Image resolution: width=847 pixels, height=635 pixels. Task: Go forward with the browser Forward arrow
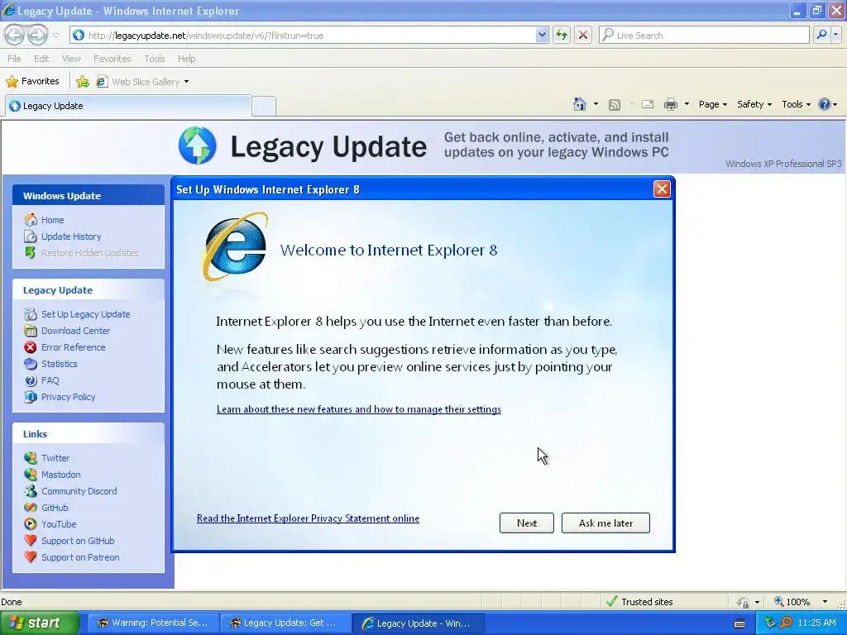click(37, 35)
